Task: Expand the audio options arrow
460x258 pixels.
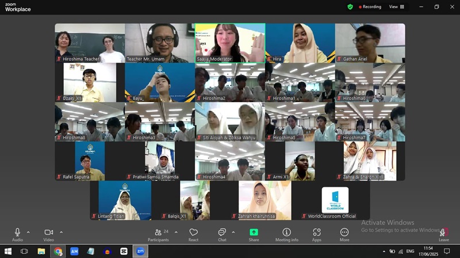Action: click(x=28, y=232)
